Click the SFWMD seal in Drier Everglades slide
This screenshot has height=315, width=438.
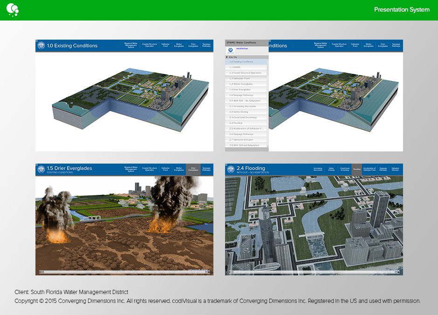click(41, 170)
